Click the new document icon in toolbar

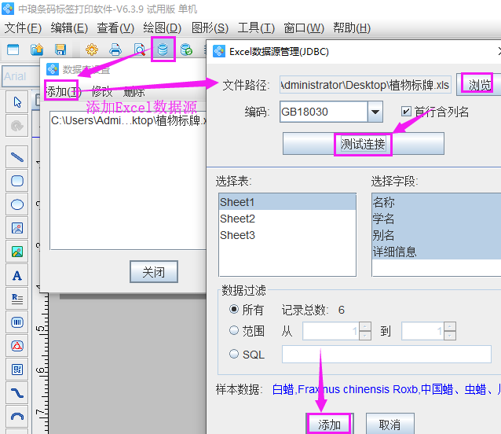(13, 50)
